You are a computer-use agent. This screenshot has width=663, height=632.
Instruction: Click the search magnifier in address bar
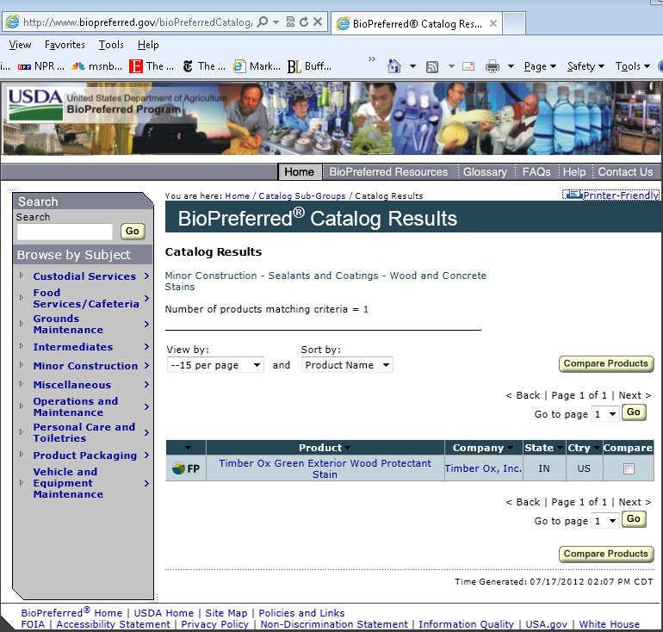262,22
